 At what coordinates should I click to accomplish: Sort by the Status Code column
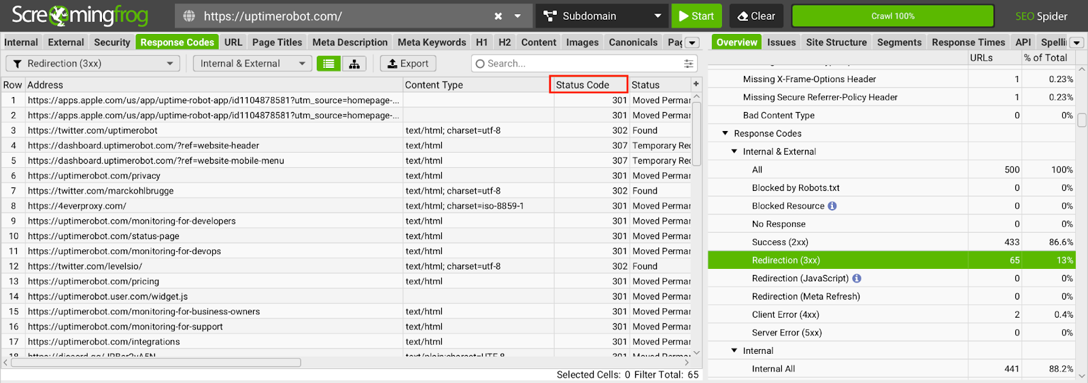pos(588,85)
